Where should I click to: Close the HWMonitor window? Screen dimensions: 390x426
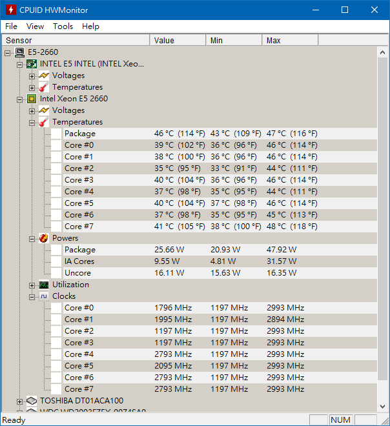pos(375,10)
